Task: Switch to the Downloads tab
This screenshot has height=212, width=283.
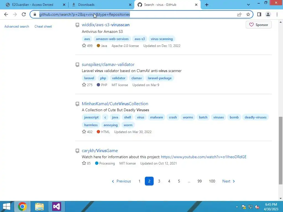Action: tap(86, 5)
